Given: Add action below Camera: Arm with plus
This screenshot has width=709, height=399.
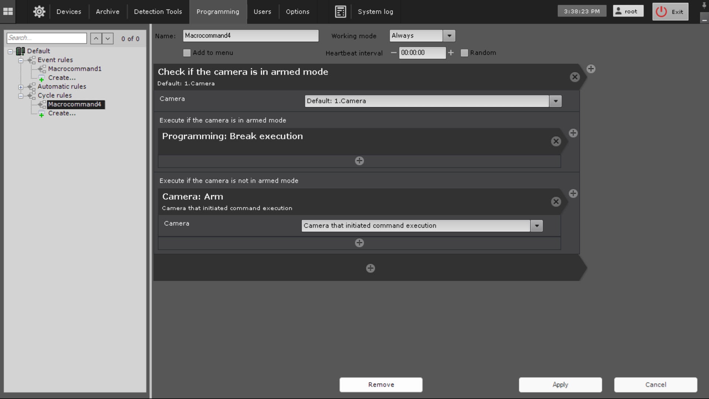Looking at the screenshot, I should coord(359,243).
